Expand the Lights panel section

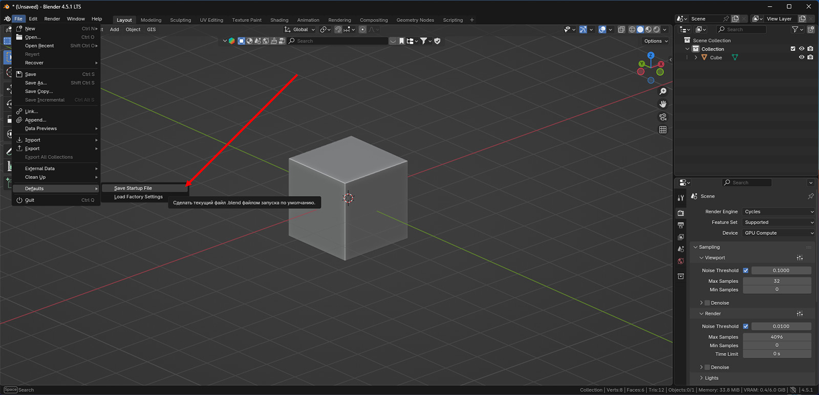(x=711, y=378)
